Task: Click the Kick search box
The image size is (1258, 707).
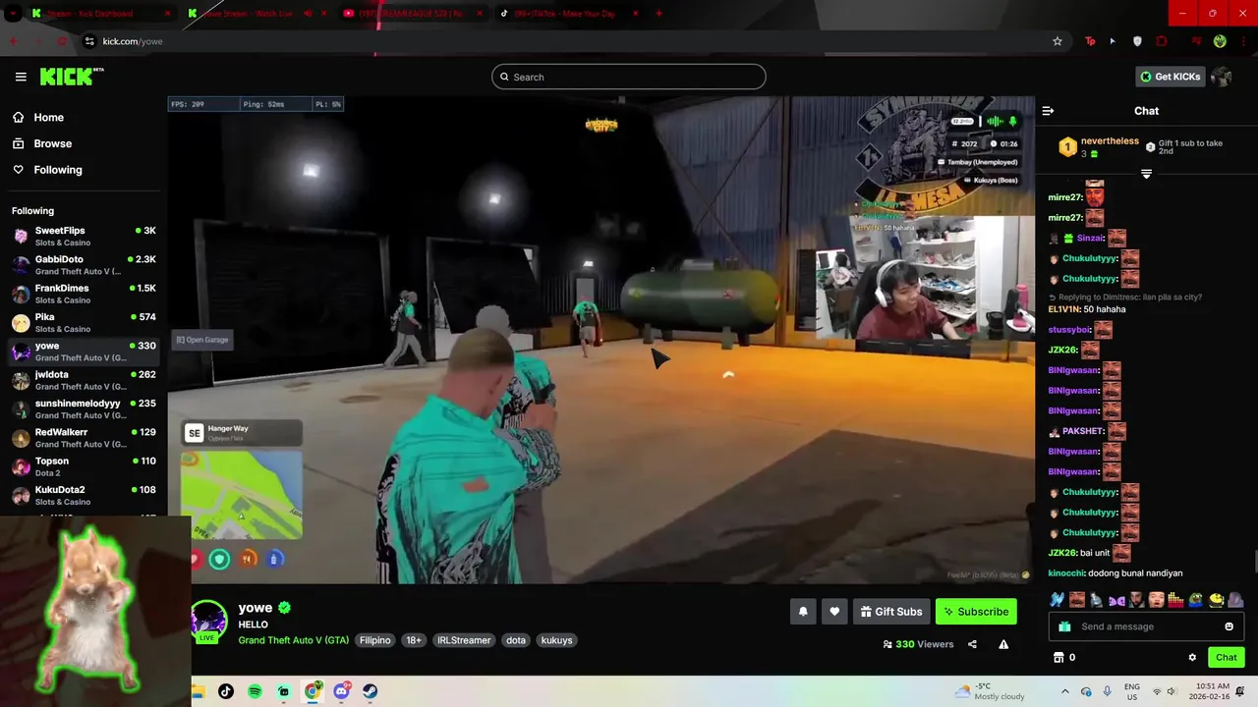Action: click(629, 77)
